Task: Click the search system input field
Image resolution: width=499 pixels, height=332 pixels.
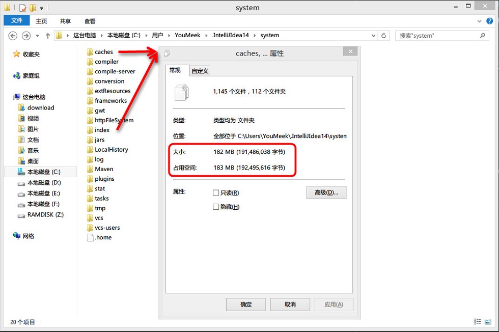Action: (437, 36)
